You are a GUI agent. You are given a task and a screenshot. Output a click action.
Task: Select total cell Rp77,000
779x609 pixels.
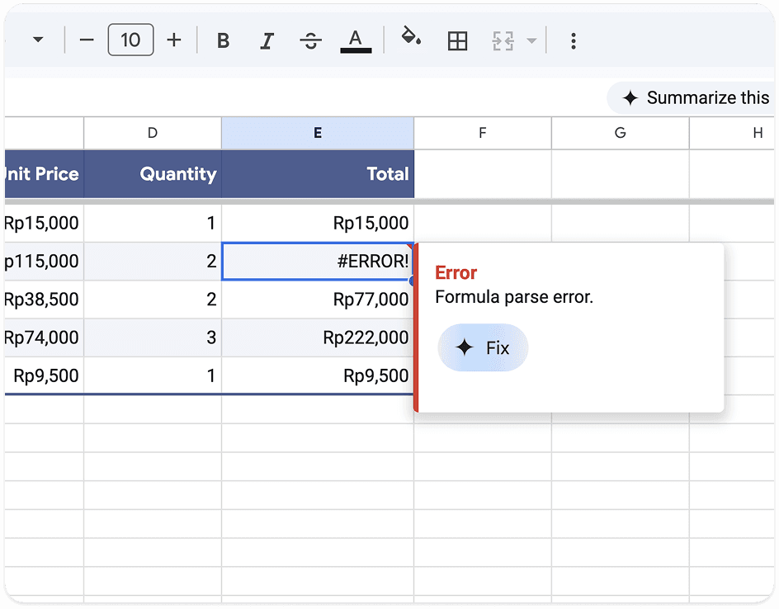click(318, 300)
